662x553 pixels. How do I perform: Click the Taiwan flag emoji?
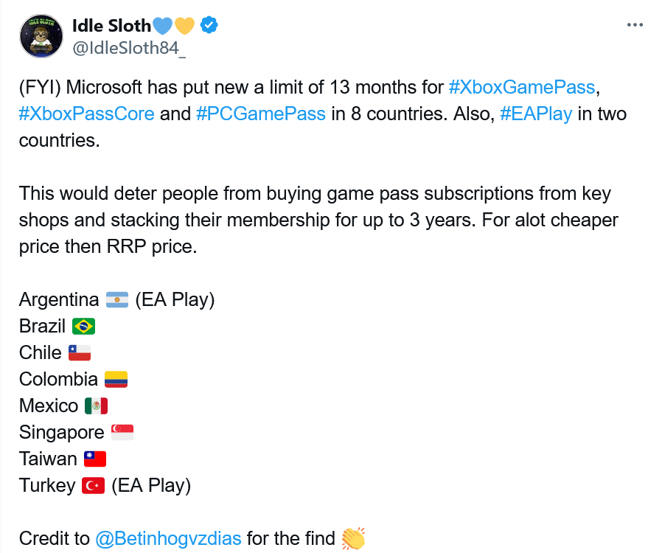pyautogui.click(x=95, y=459)
